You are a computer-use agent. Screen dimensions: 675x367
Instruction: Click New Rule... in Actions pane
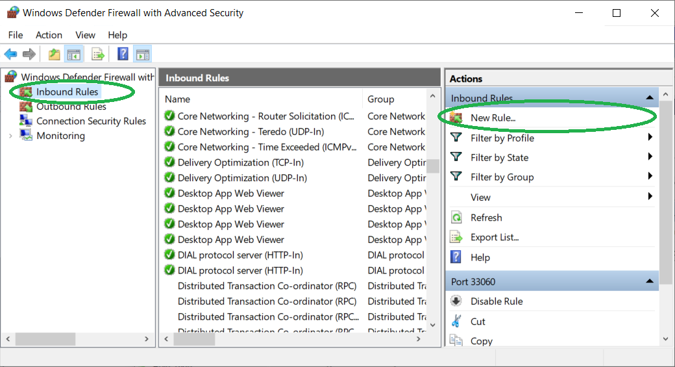coord(493,118)
